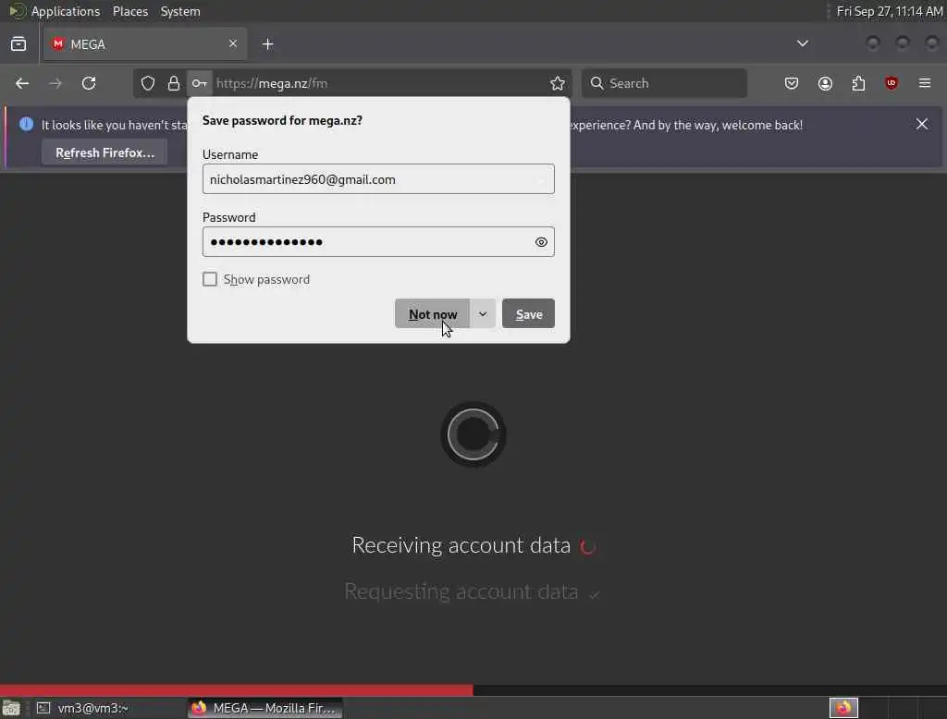Open the Applications menu
This screenshot has height=719, width=947.
click(66, 11)
